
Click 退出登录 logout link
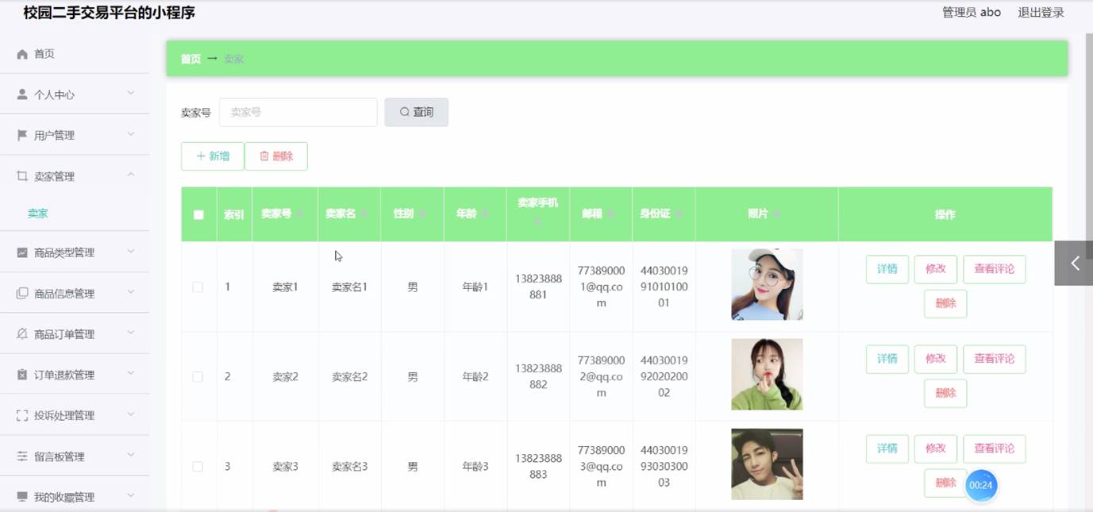[x=1041, y=13]
